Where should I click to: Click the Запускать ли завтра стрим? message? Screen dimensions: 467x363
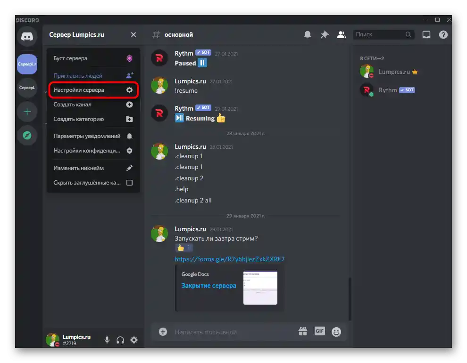216,238
